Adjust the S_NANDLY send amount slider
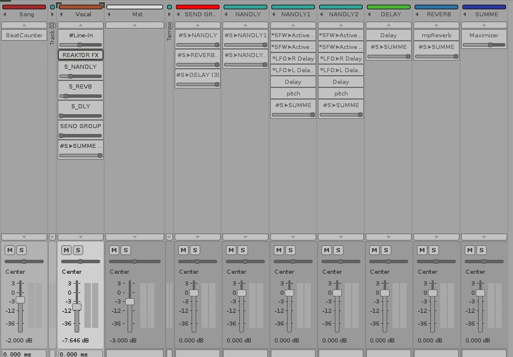The width and height of the screenshot is (513, 357). [80, 76]
